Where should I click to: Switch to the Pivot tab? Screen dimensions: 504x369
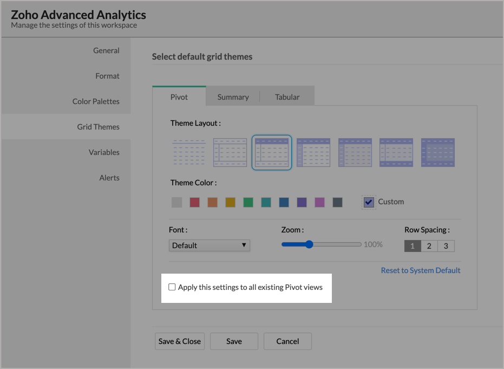coord(179,96)
